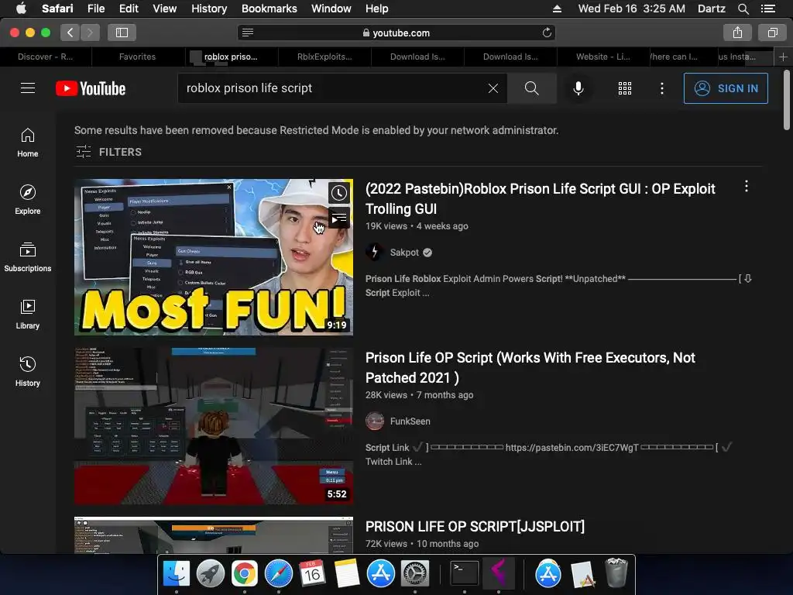Switch to the Discover - R... tab
Image resolution: width=793 pixels, height=595 pixels.
46,57
